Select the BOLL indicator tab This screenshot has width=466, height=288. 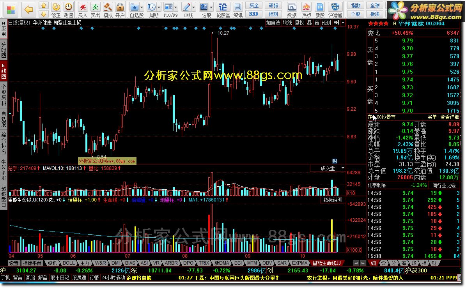point(68,263)
